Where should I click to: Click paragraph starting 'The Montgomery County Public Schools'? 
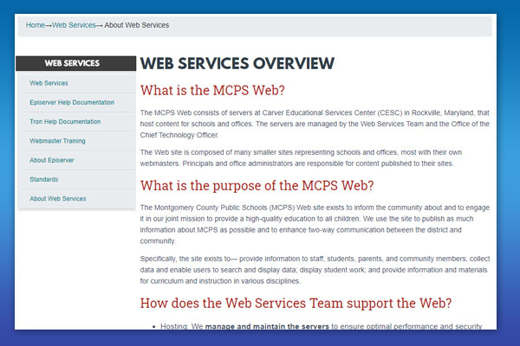(315, 224)
